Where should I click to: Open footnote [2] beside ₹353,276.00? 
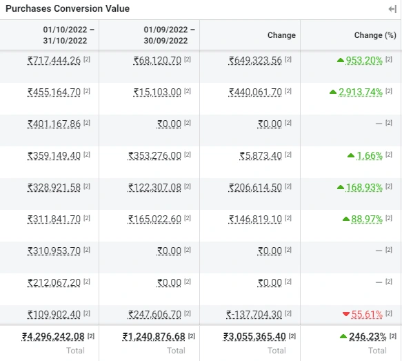click(188, 155)
